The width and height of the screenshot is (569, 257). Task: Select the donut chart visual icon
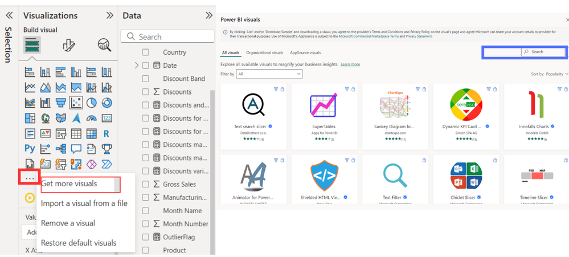pos(107,103)
